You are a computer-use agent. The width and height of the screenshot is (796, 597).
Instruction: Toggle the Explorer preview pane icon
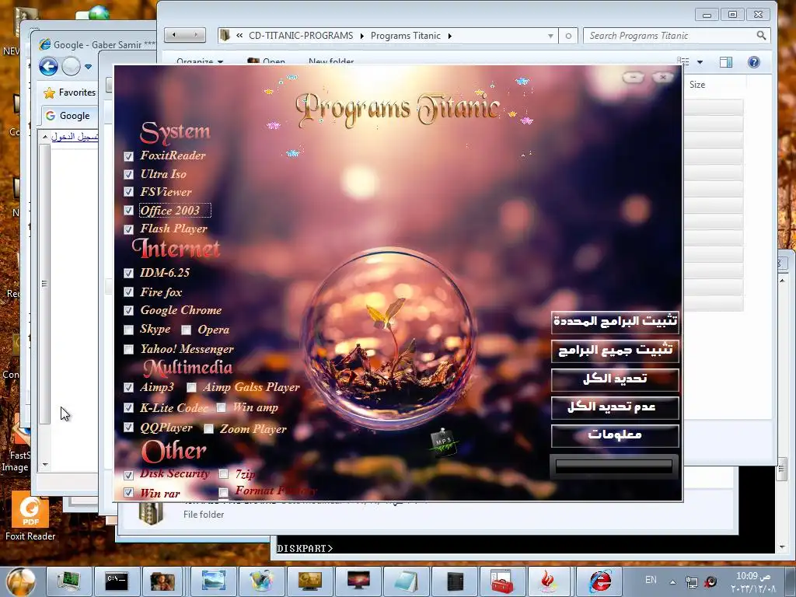(726, 62)
